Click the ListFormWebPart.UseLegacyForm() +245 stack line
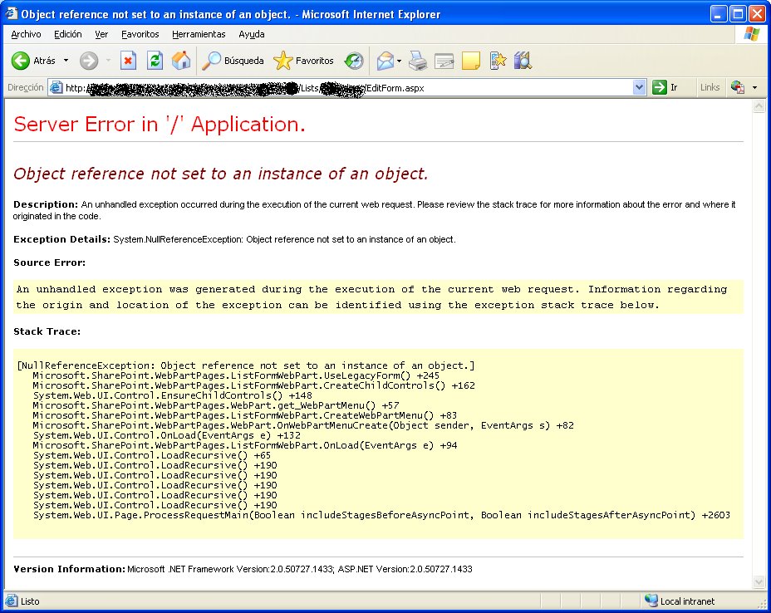The image size is (771, 613). (236, 375)
